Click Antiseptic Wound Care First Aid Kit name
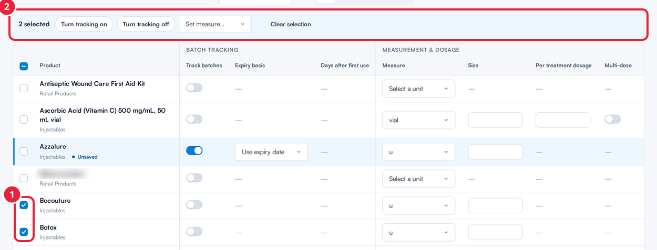 click(93, 84)
